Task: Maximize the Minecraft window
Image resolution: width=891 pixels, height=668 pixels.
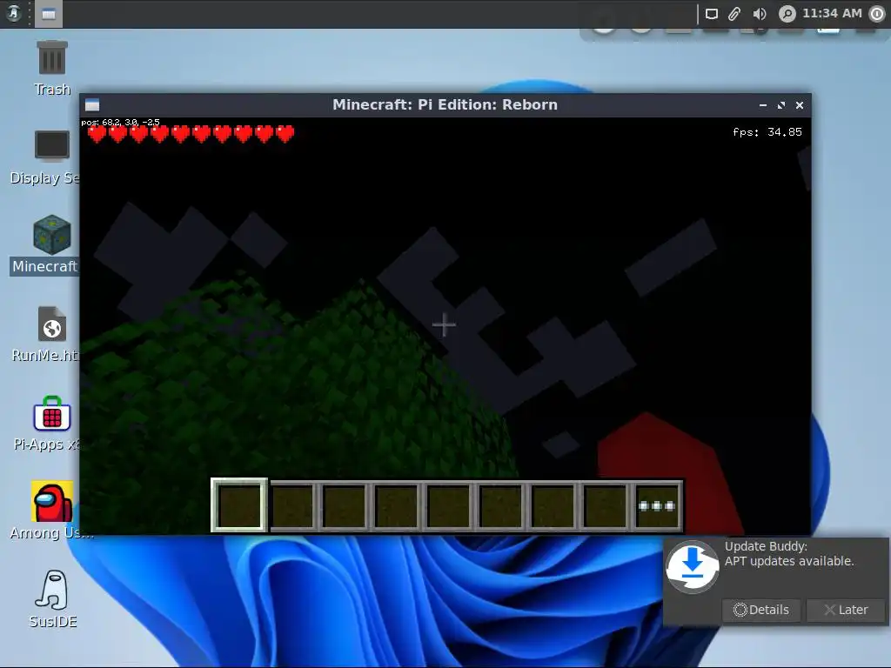Action: pos(781,105)
